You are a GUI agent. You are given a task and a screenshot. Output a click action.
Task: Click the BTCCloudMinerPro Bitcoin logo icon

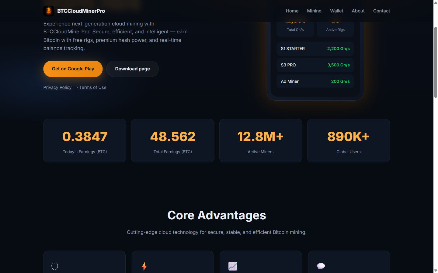click(49, 11)
